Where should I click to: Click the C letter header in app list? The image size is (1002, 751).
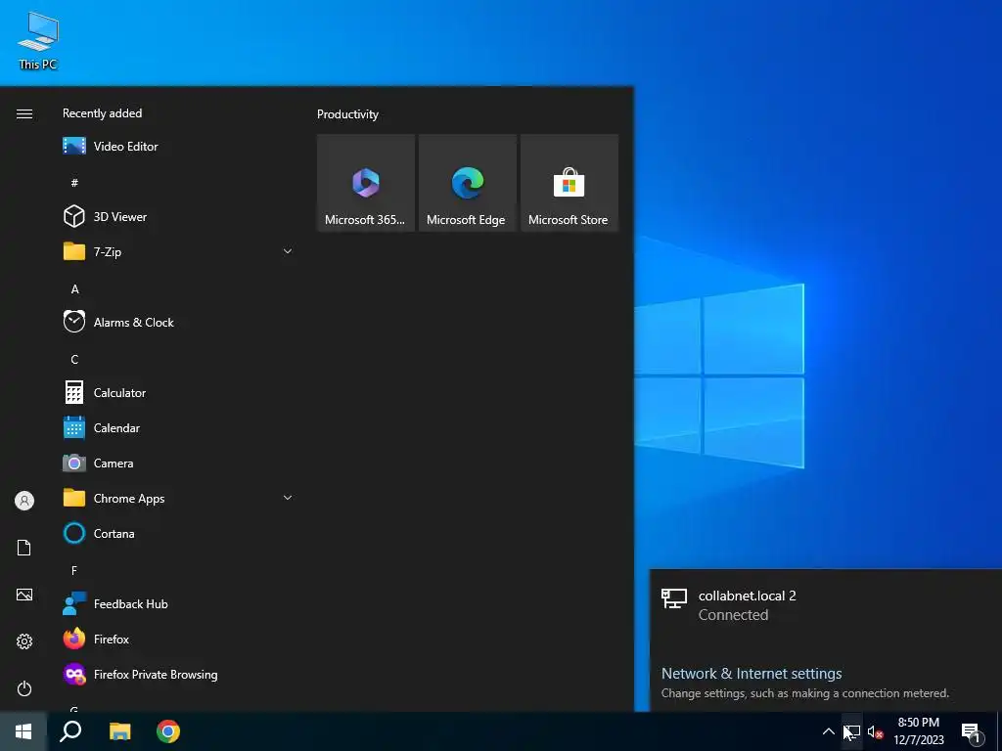(74, 359)
